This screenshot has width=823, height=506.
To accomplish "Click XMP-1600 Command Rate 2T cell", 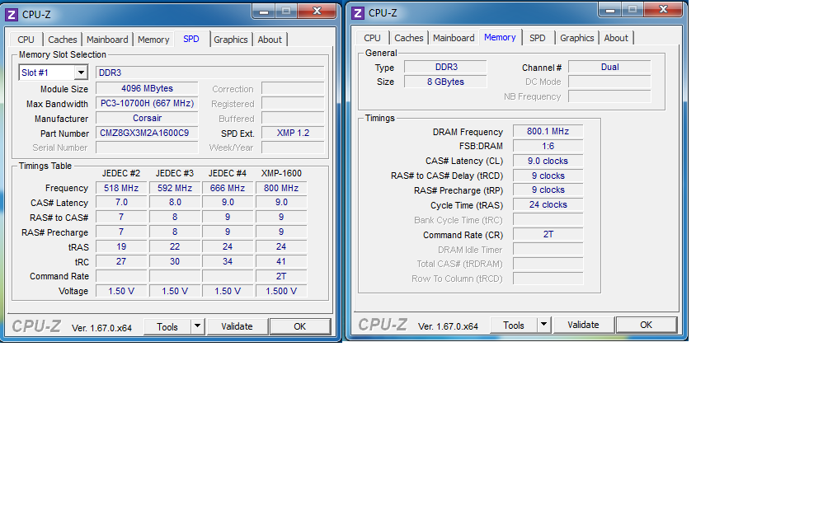I will pyautogui.click(x=281, y=276).
